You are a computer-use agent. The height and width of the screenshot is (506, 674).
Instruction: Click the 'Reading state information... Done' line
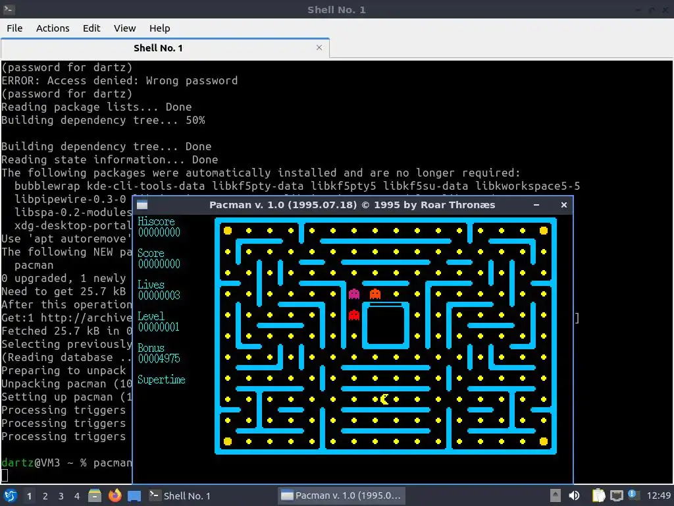point(110,159)
